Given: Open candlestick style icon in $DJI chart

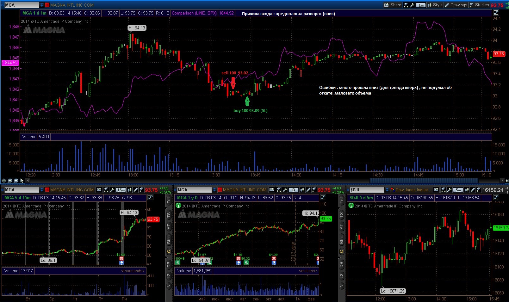Looking at the screenshot, I should pos(467,190).
